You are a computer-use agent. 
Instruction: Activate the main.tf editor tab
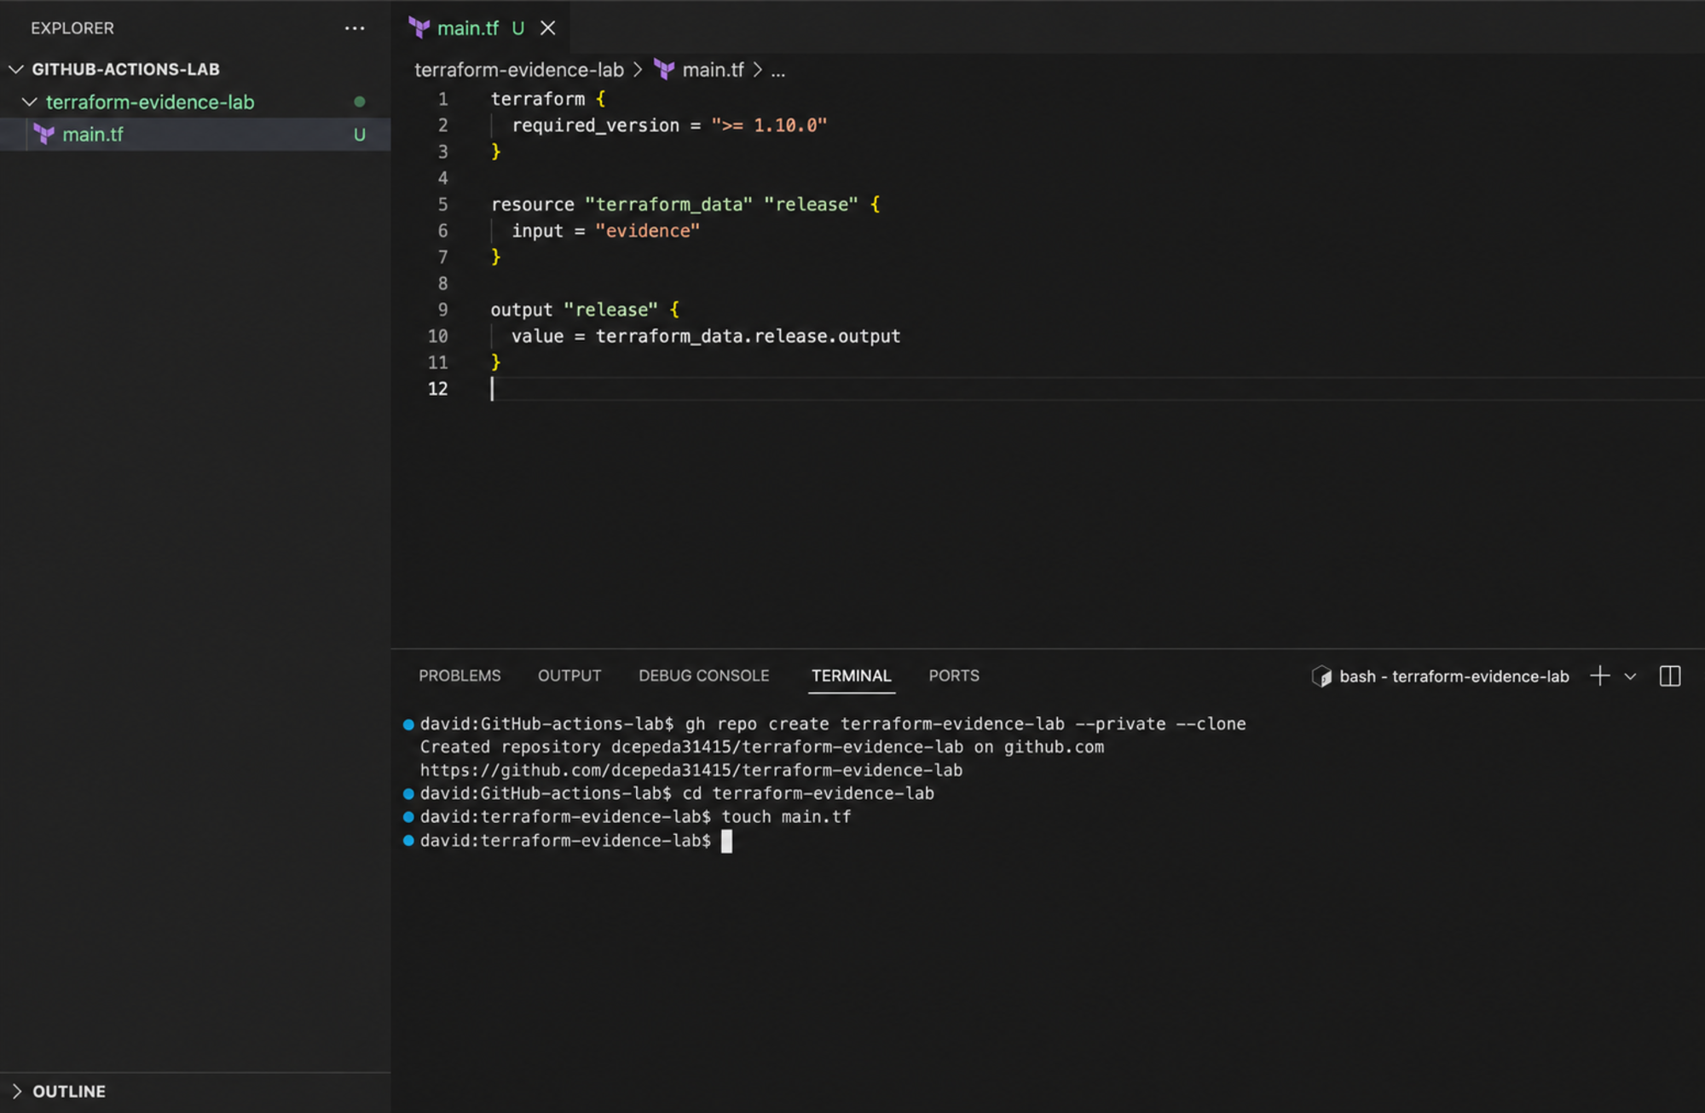[468, 28]
